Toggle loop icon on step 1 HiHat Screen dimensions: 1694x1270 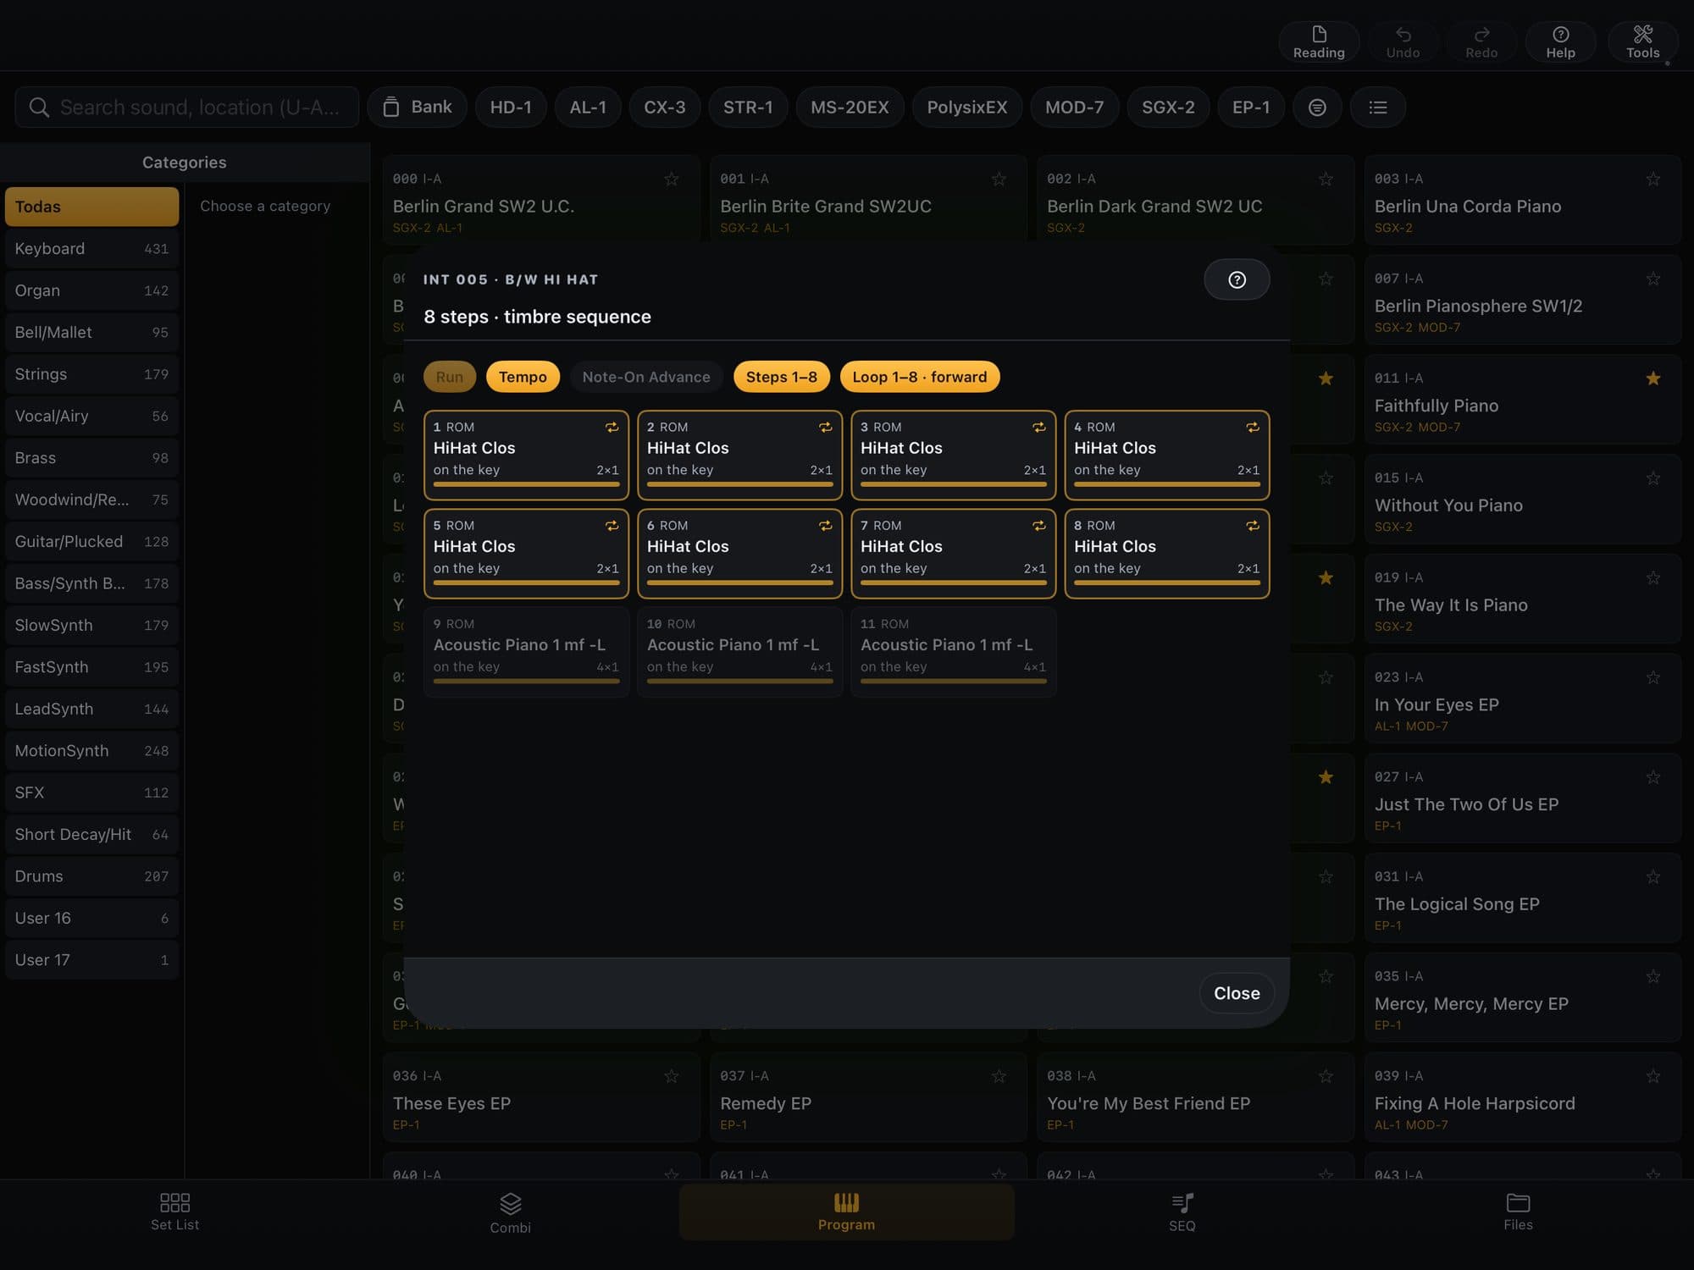pos(612,428)
